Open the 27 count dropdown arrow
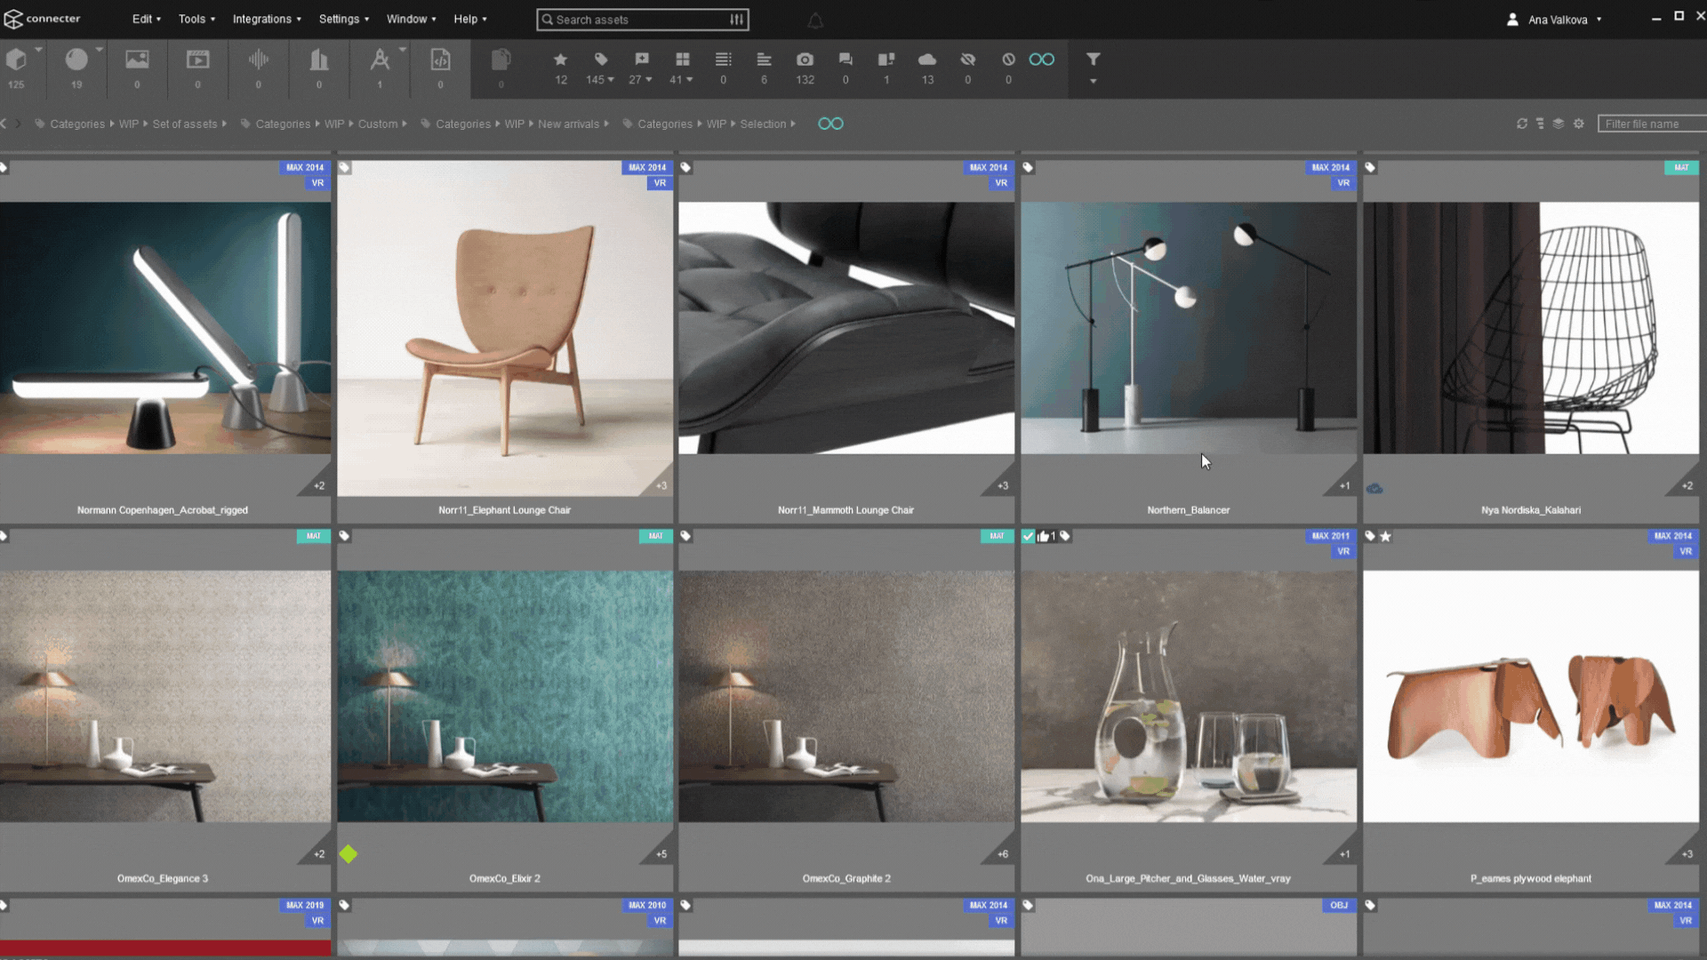The width and height of the screenshot is (1707, 960). [x=649, y=80]
